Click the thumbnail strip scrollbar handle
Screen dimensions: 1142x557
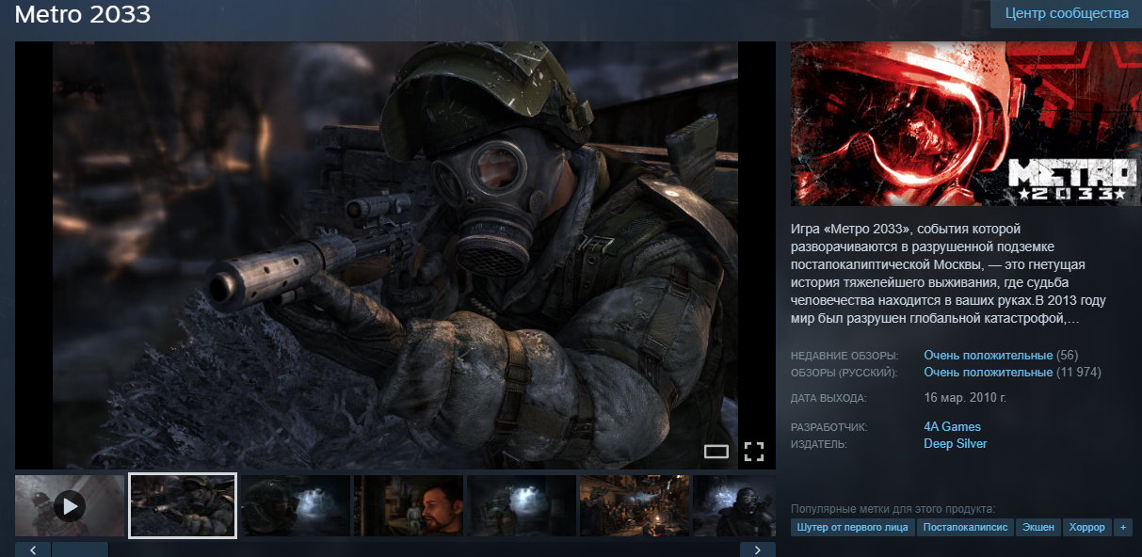(81, 549)
